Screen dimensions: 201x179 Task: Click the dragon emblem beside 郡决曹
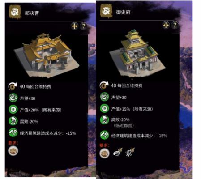click(15, 12)
